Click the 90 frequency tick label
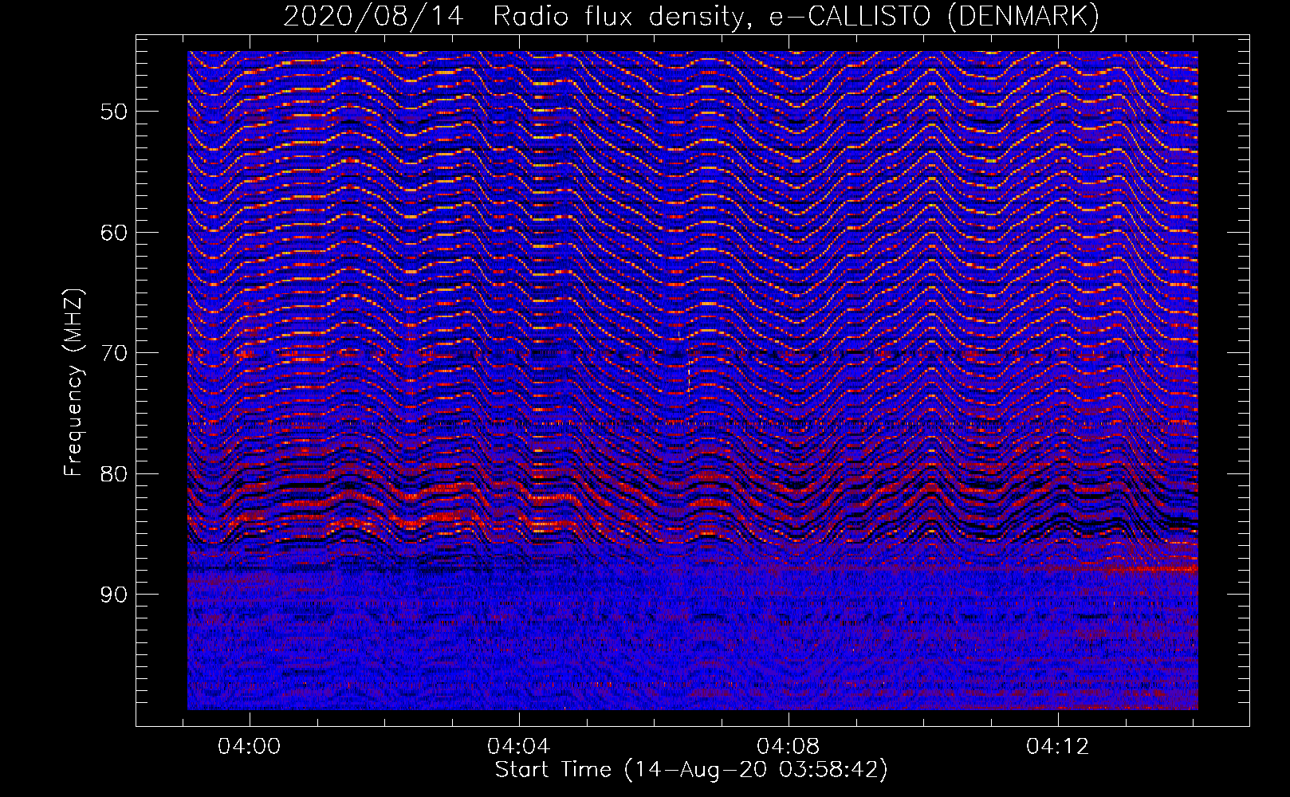This screenshot has height=797, width=1290. [114, 595]
